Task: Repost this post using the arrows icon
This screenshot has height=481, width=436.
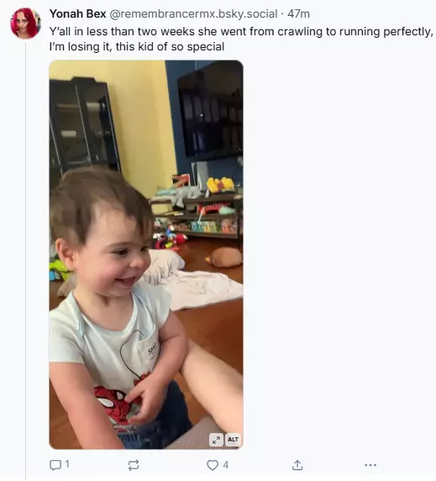Action: (134, 465)
